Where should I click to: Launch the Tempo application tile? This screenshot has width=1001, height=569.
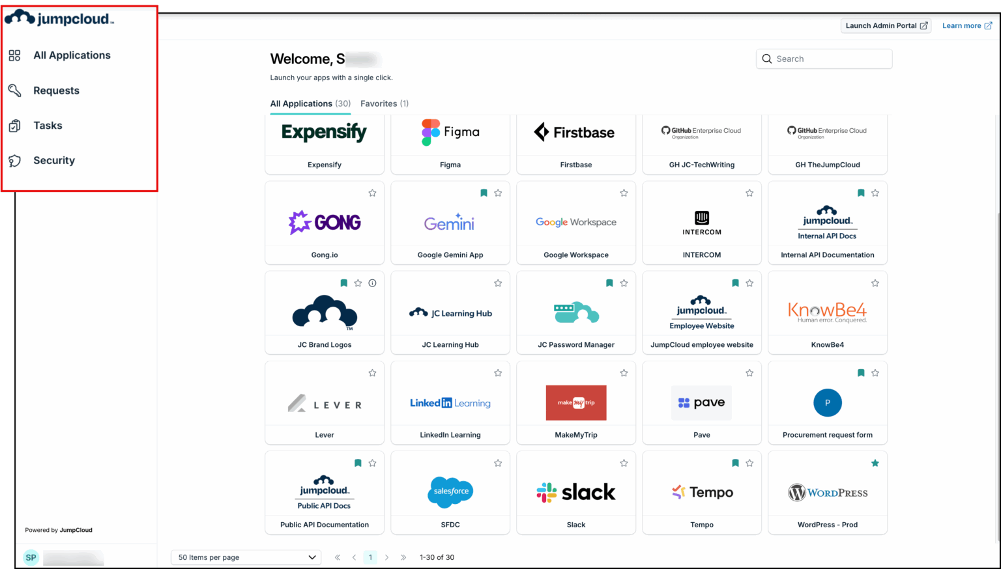(x=702, y=493)
